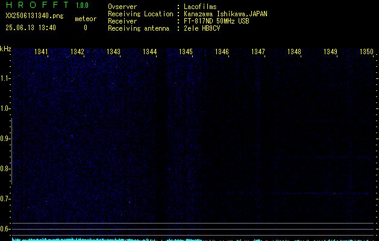This screenshot has width=379, height=241.
Task: Click the meteor count value 0
Action: click(86, 28)
